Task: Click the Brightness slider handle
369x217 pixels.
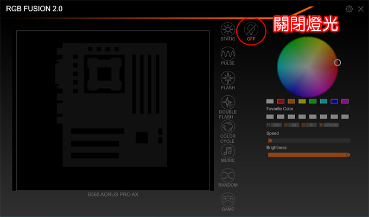Action: pos(348,155)
